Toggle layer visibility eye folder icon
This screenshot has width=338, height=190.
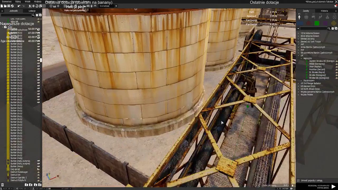pyautogui.click(x=40, y=185)
